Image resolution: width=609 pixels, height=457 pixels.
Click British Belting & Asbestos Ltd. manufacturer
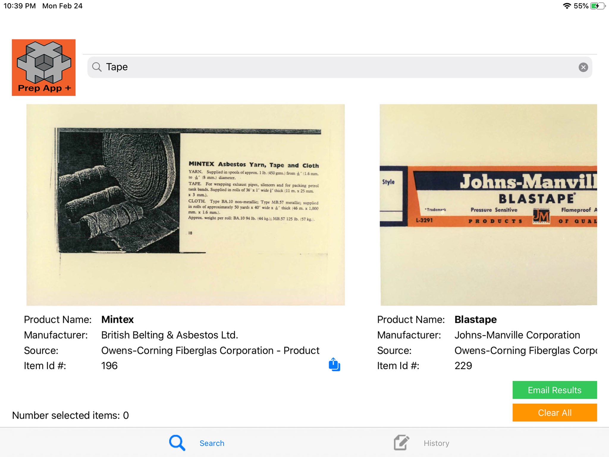tap(169, 335)
